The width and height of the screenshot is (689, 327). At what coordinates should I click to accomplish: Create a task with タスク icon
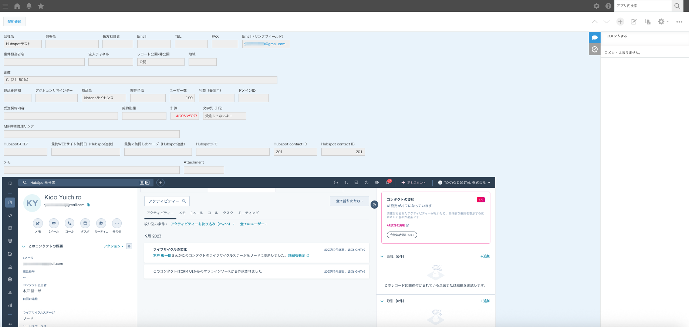[x=85, y=223]
